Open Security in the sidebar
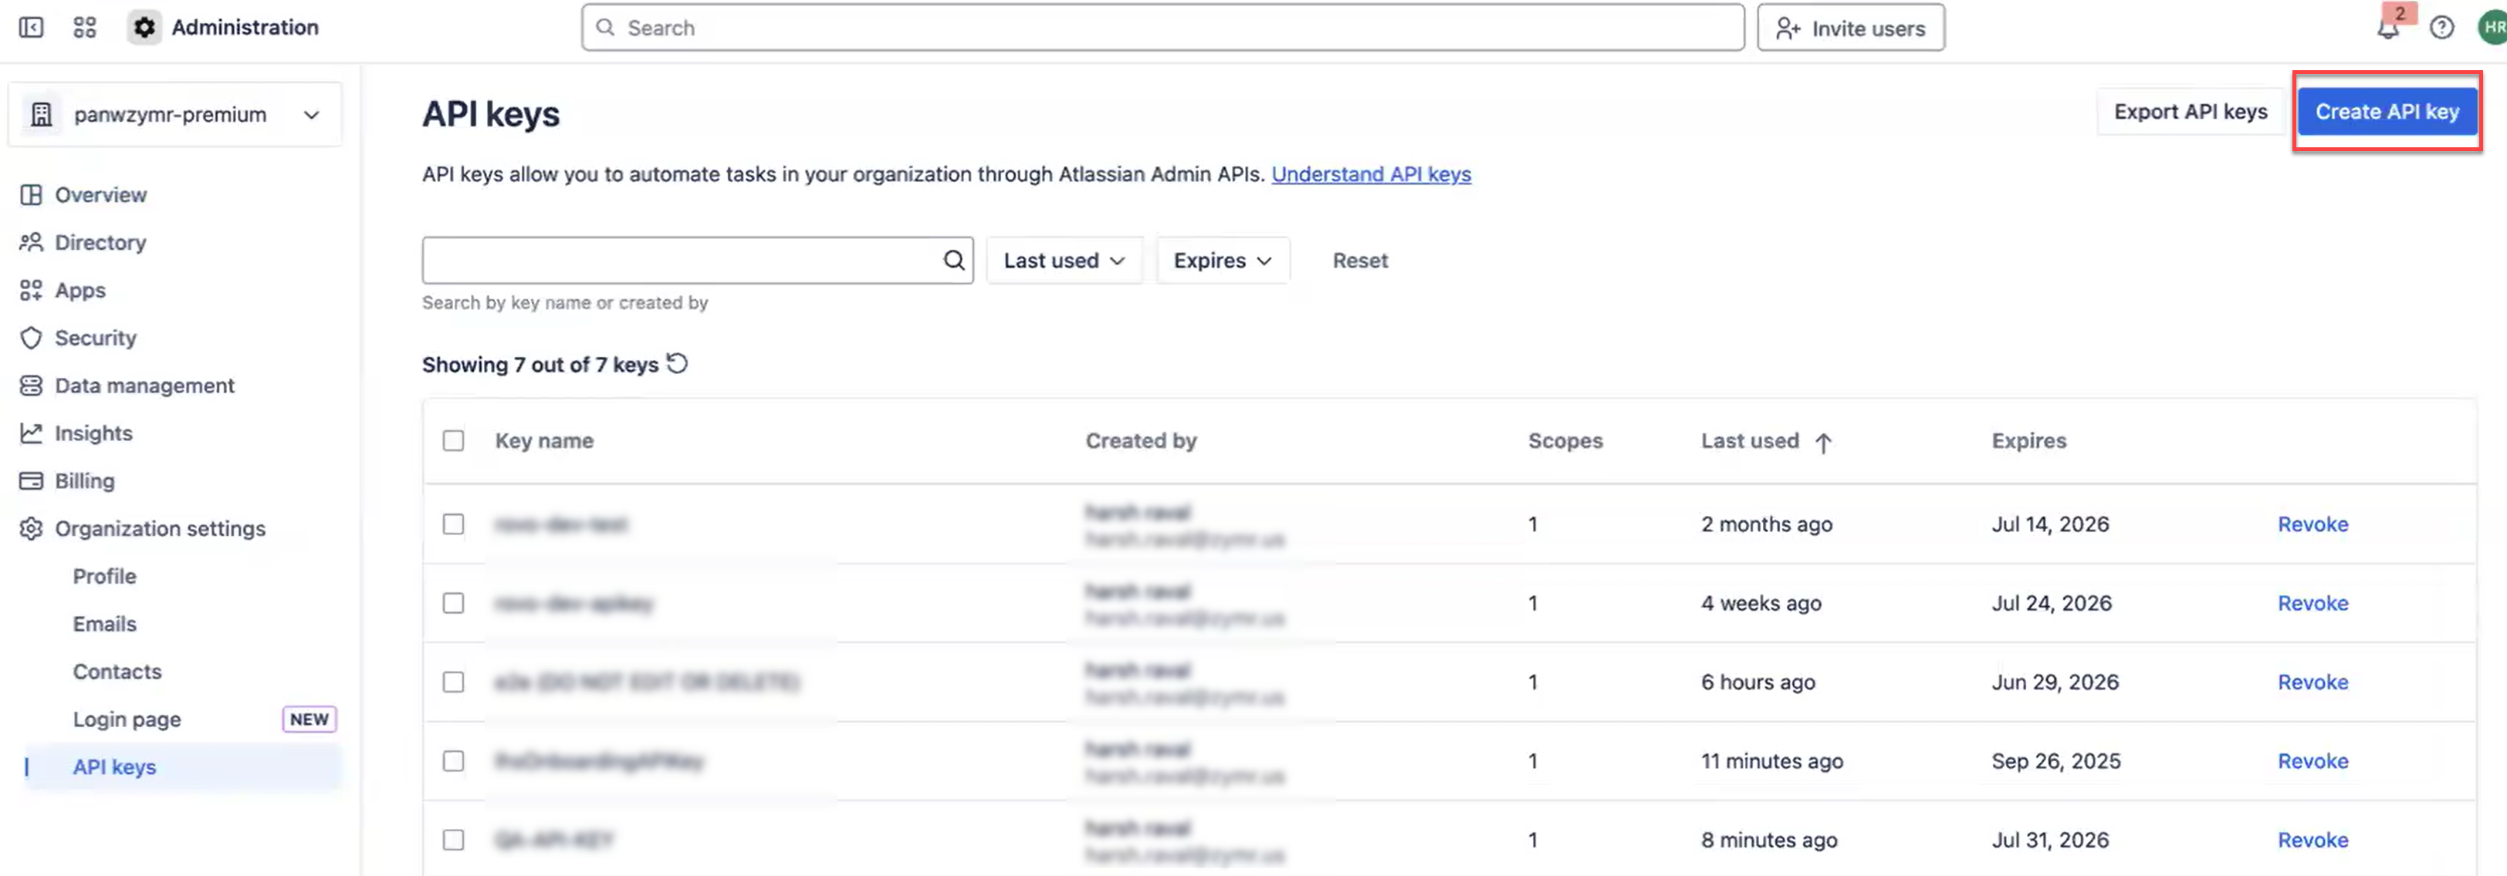Image resolution: width=2507 pixels, height=876 pixels. [x=96, y=338]
